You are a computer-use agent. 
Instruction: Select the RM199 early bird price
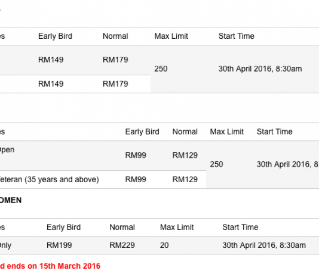(59, 245)
